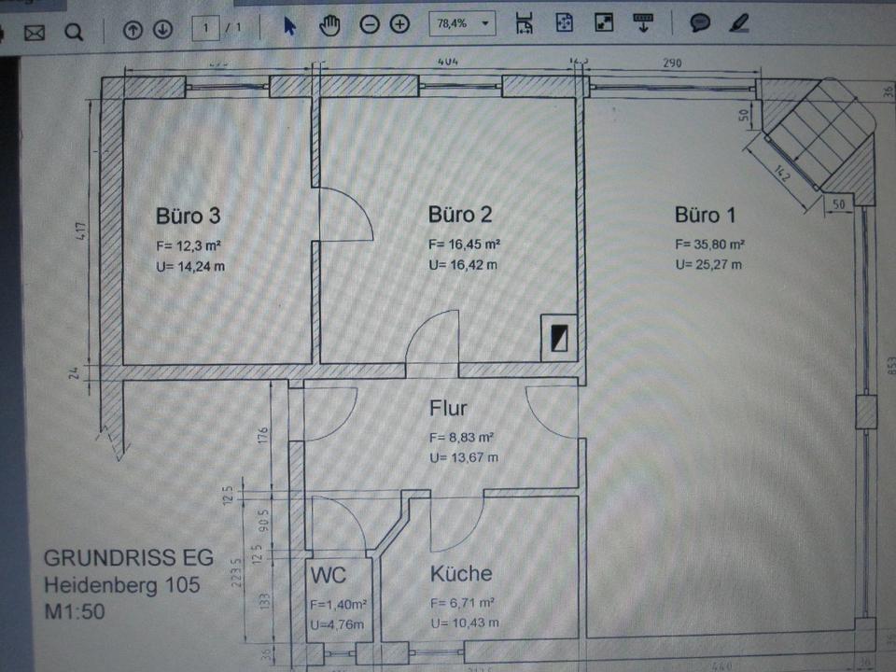The image size is (896, 672).
Task: Zoom out with the minus button
Action: (x=370, y=25)
